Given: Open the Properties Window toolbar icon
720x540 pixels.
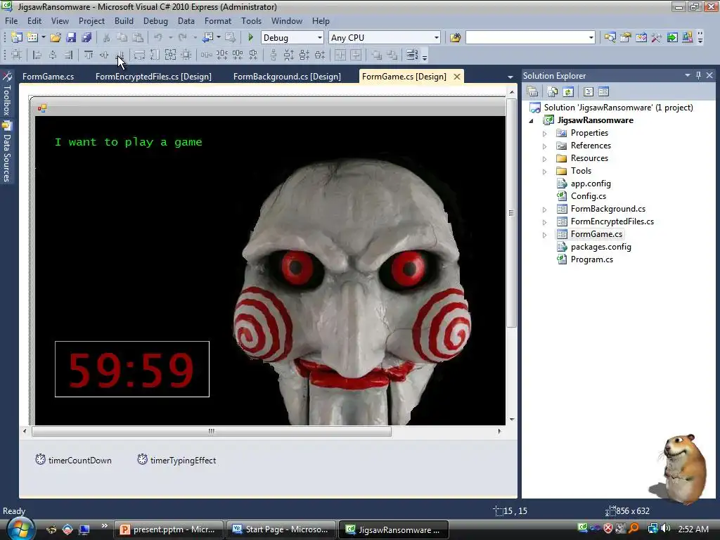Looking at the screenshot, I should pyautogui.click(x=625, y=38).
